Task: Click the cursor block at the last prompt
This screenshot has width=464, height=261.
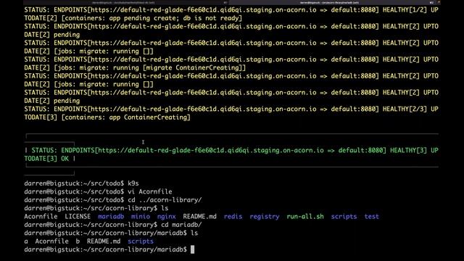Action: [x=192, y=249]
